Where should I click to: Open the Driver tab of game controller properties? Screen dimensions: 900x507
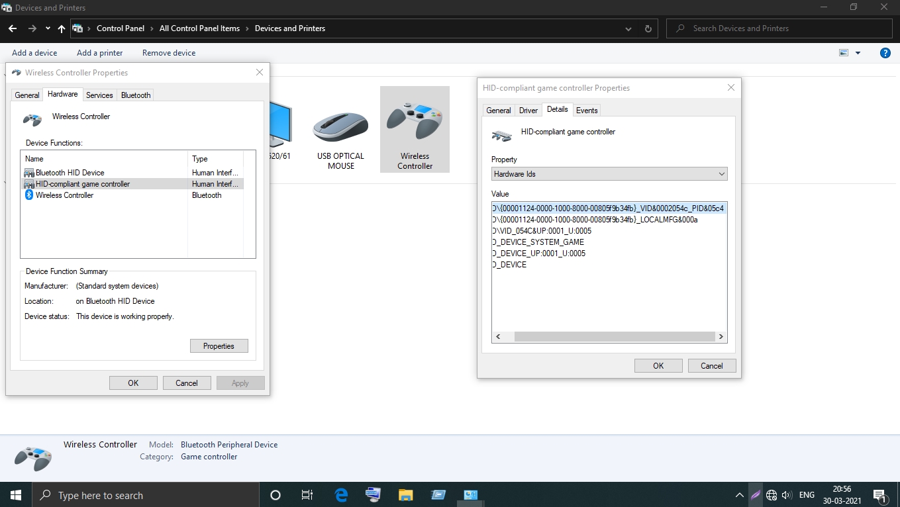528,110
